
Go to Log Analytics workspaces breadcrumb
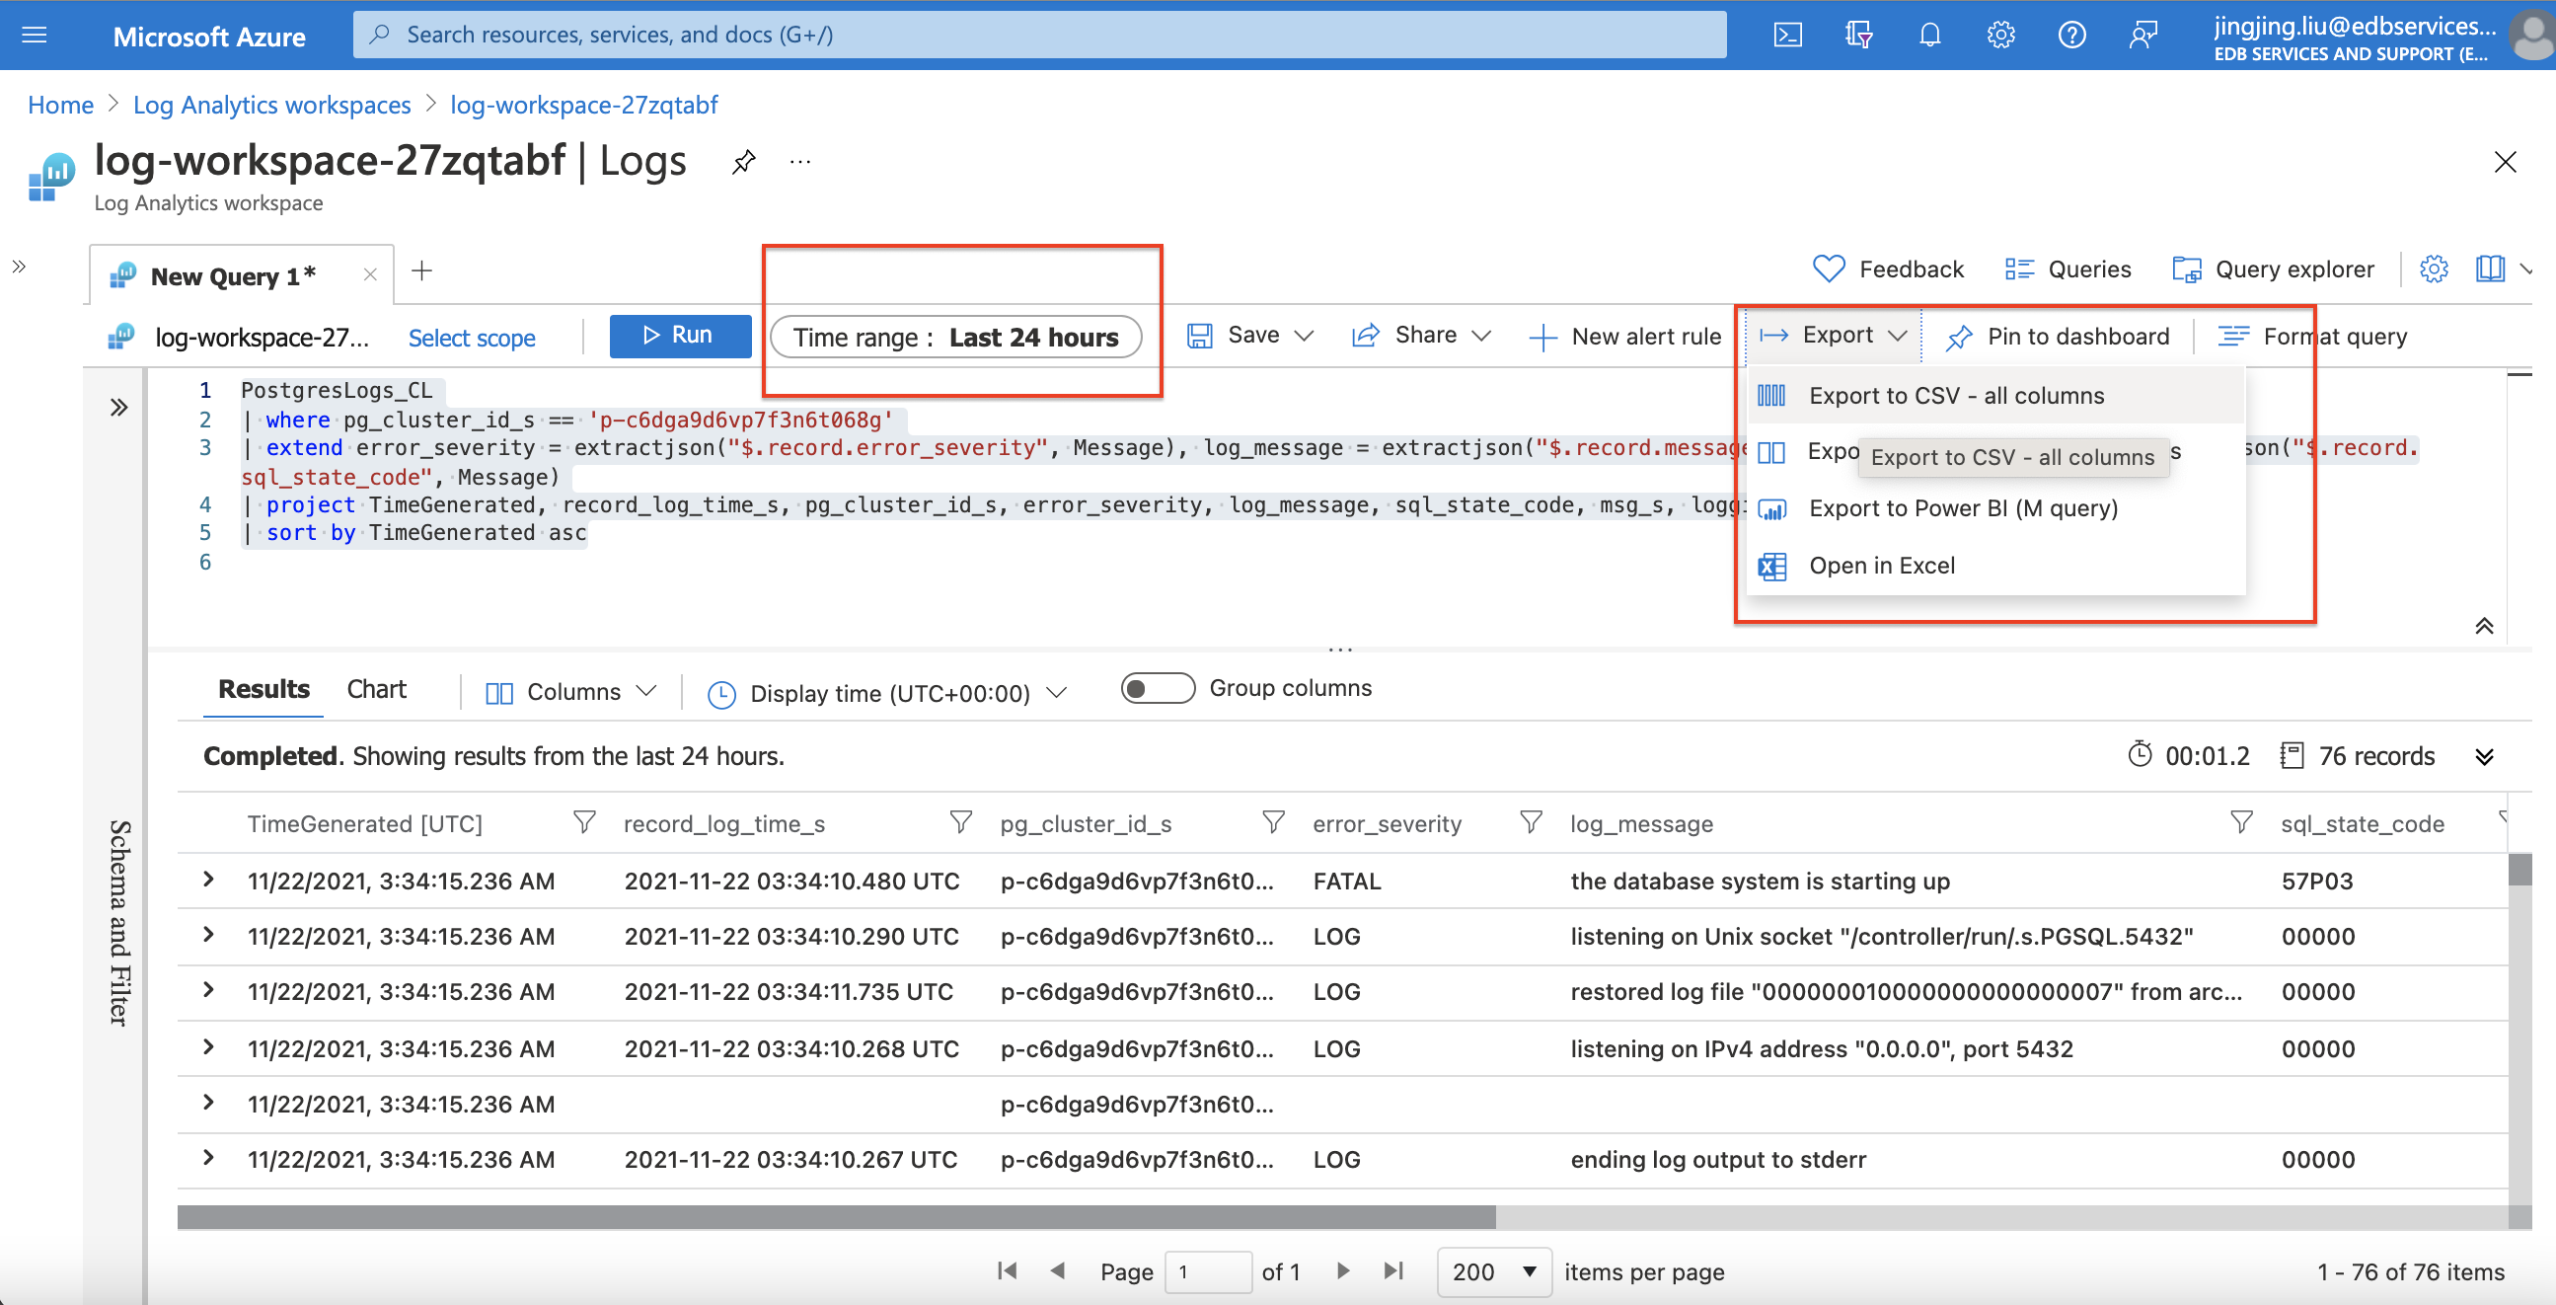[270, 106]
